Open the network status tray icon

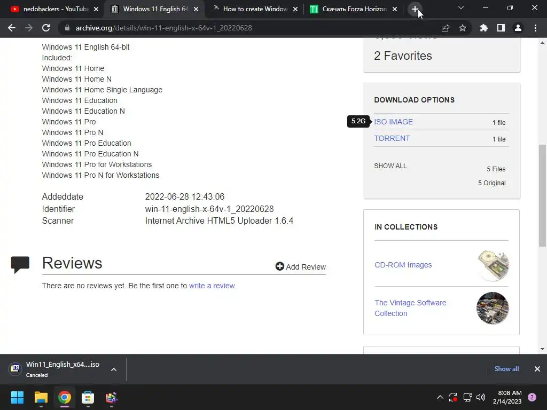pos(467,397)
